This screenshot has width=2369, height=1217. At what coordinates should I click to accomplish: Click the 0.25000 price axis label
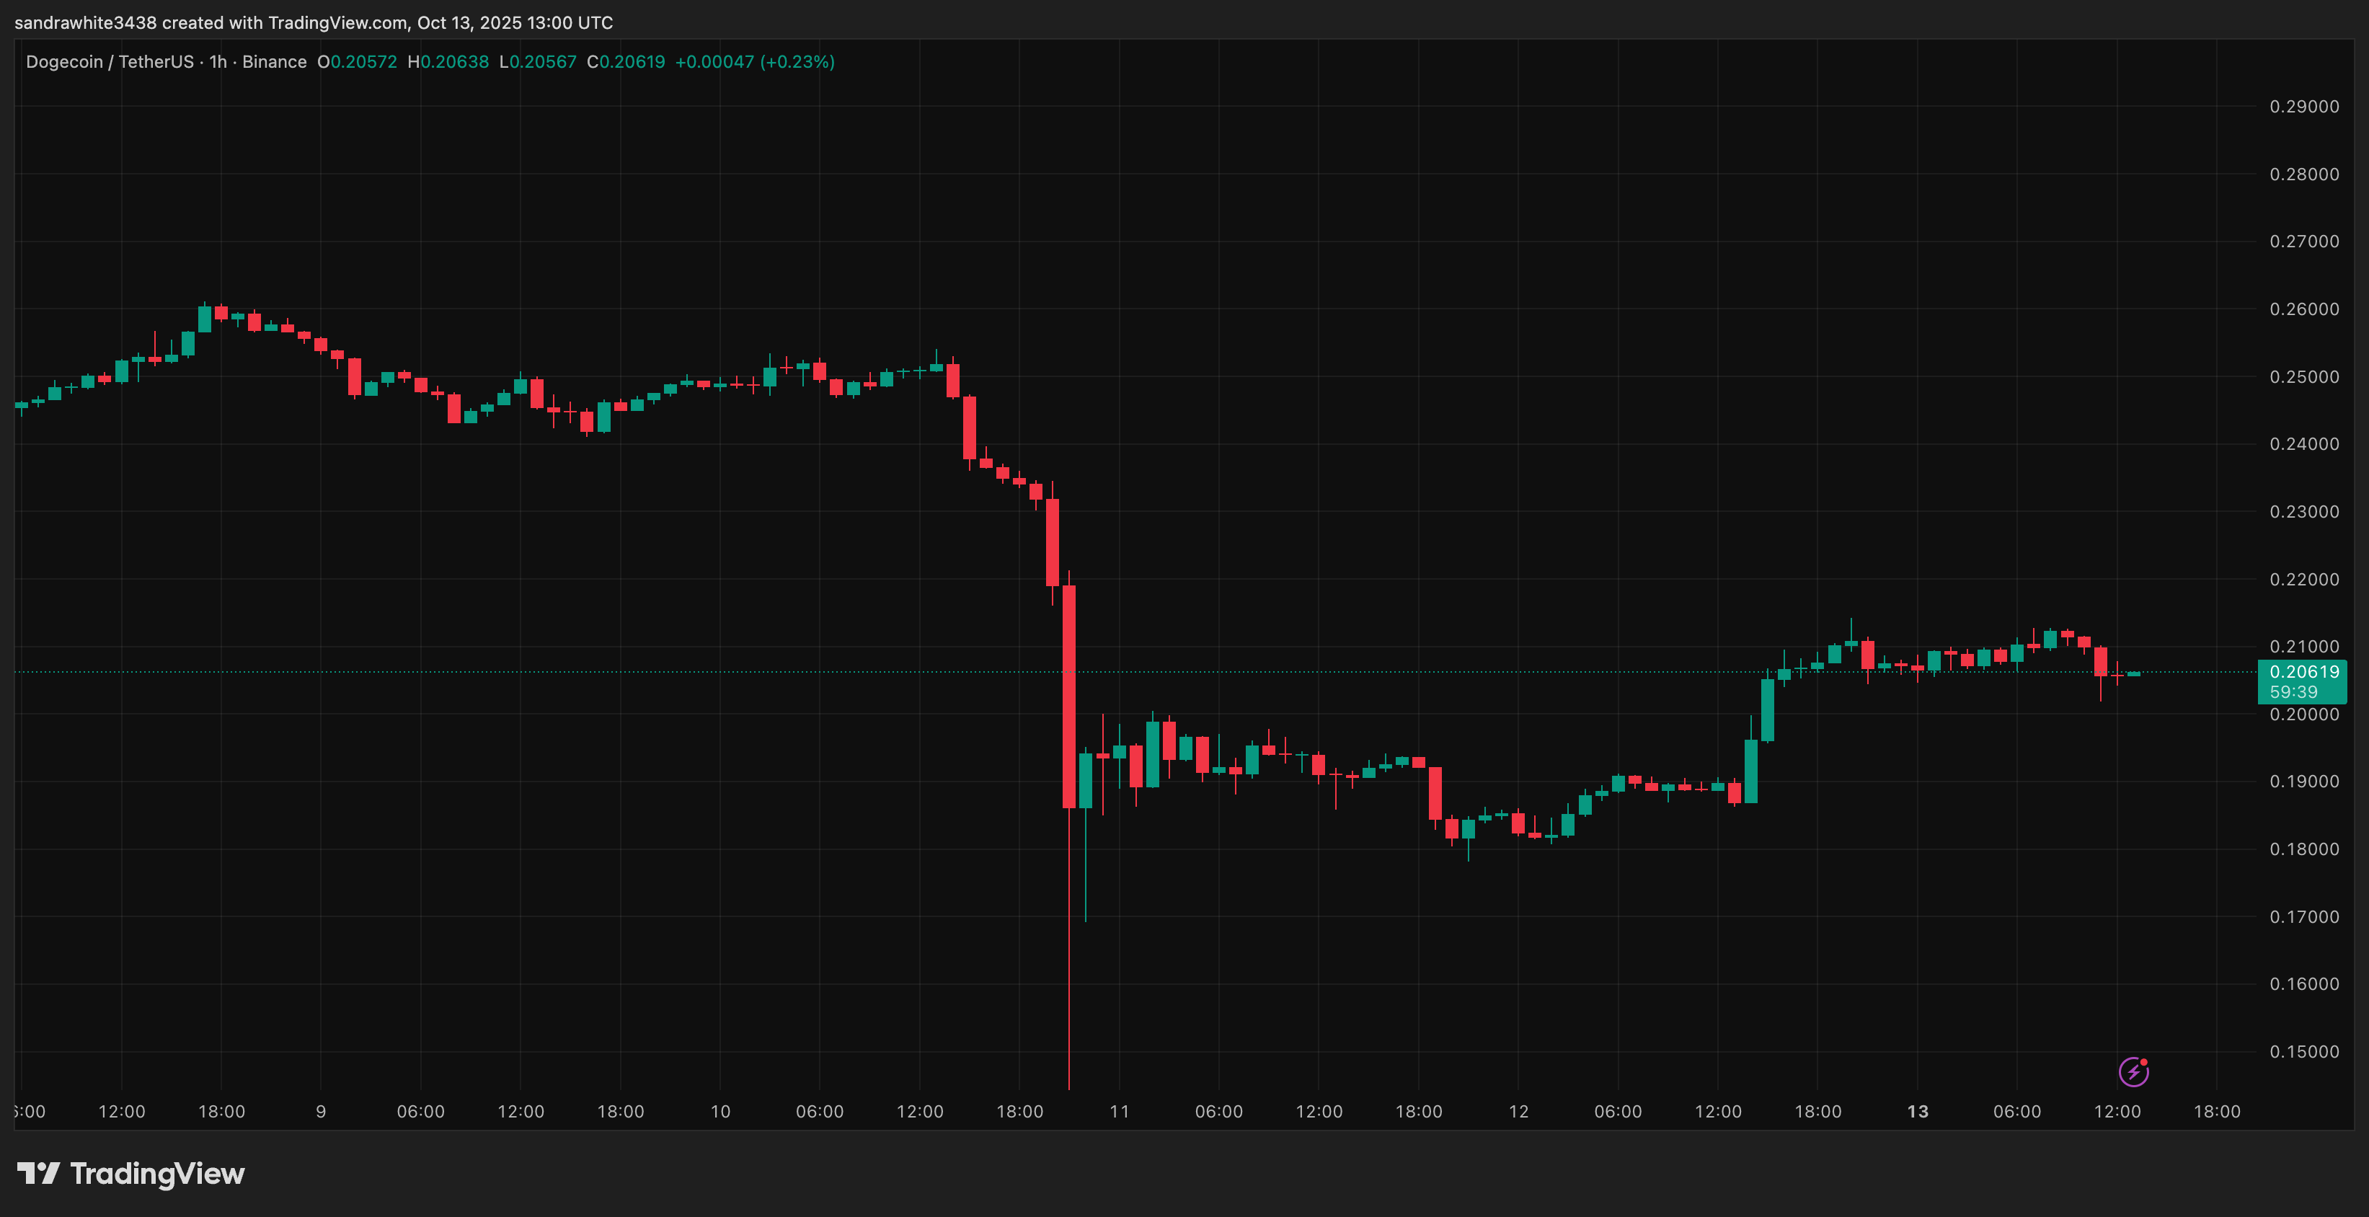tap(2303, 377)
